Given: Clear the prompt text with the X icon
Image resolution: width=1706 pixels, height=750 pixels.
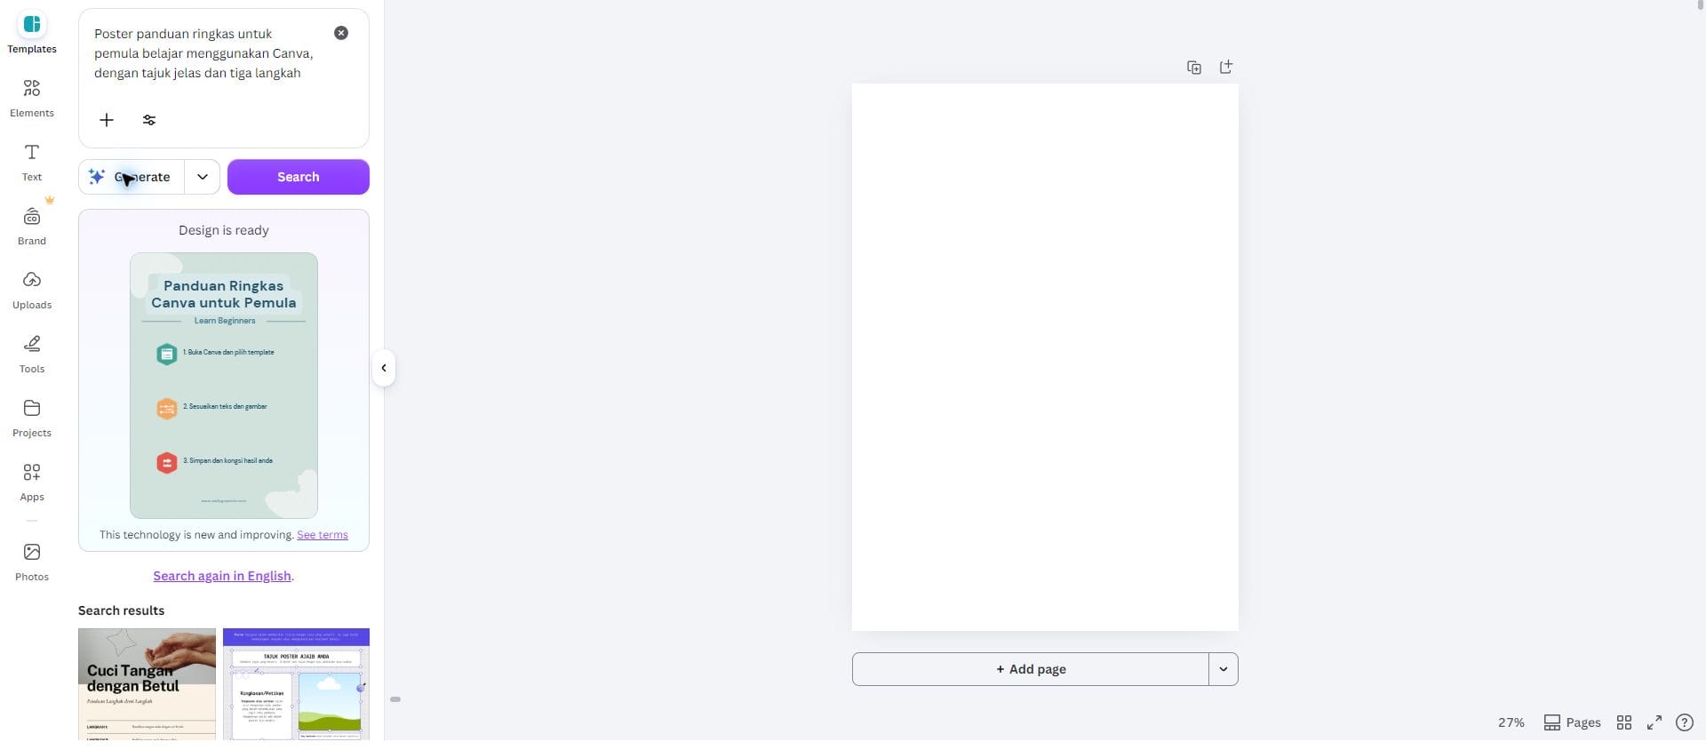Looking at the screenshot, I should [x=341, y=33].
